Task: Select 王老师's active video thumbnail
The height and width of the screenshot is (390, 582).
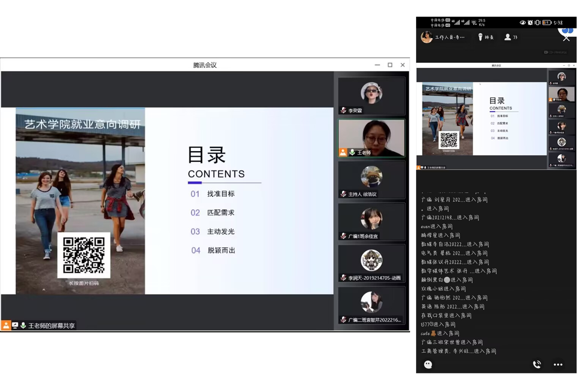Action: point(371,137)
